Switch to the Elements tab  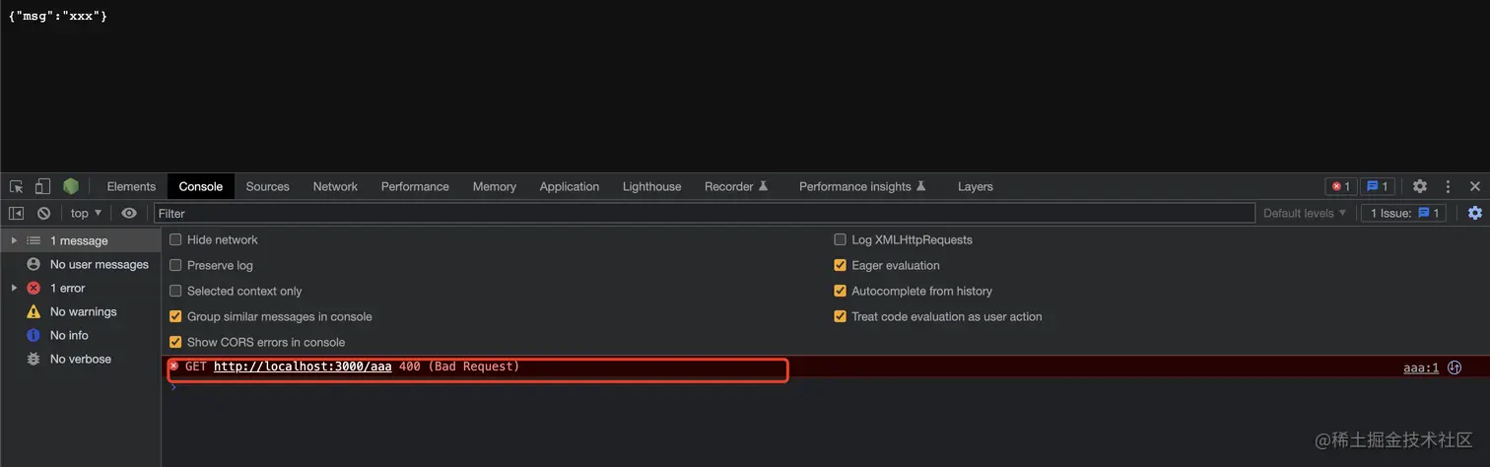coord(131,186)
